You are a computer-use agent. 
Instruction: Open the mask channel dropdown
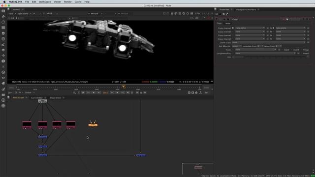click(x=255, y=50)
